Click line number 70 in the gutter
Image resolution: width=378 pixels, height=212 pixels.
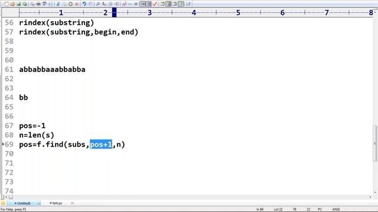pyautogui.click(x=9, y=154)
